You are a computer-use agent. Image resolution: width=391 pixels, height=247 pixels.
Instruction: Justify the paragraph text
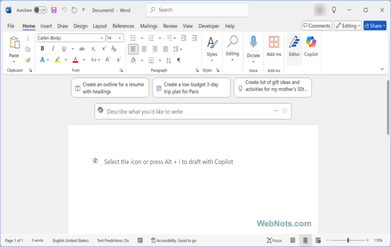pos(165,49)
